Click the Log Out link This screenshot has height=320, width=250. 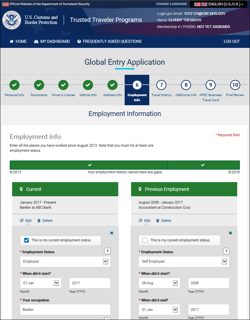point(231,41)
